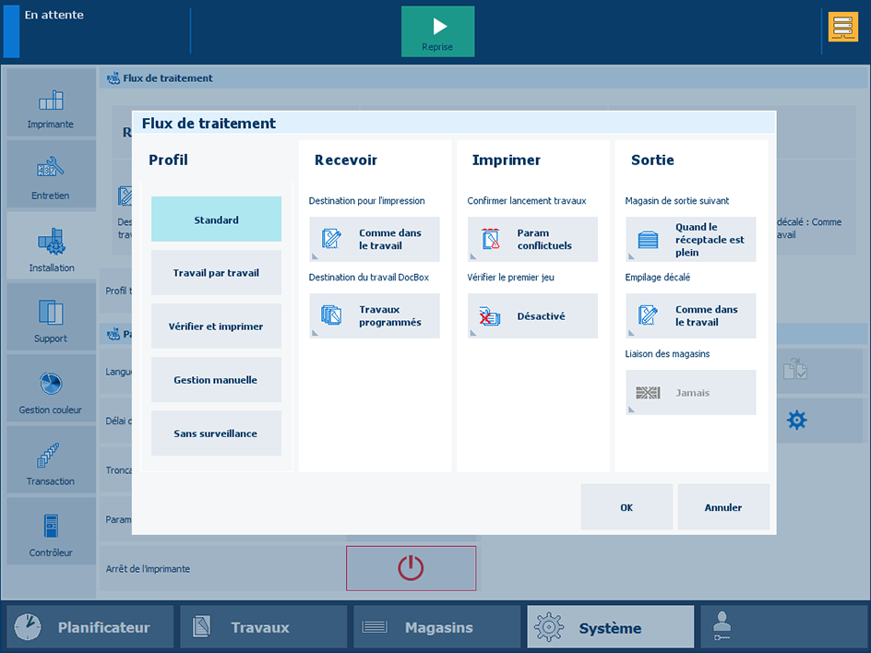871x653 pixels.
Task: Open the orange trays status icon
Action: click(x=842, y=27)
